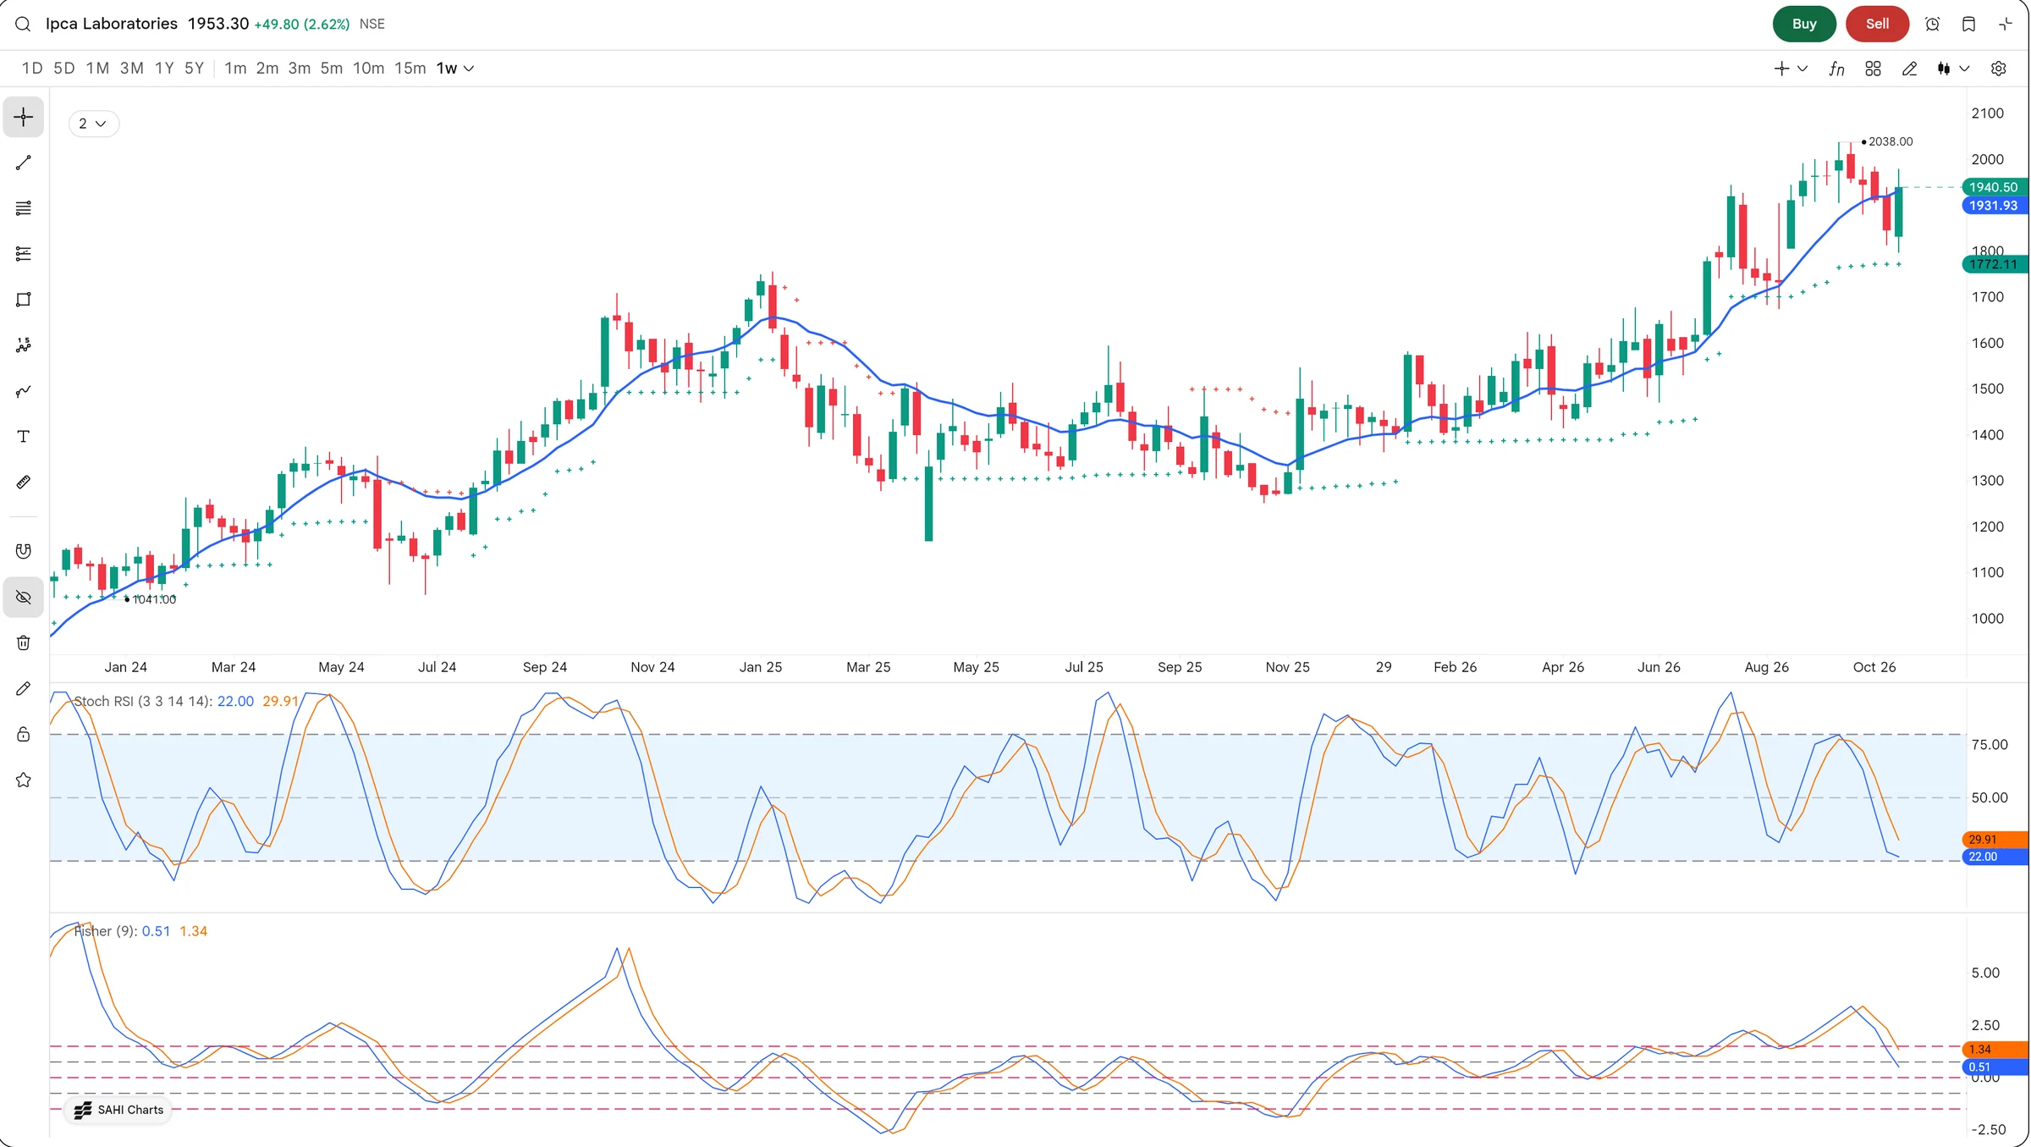Screen dimensions: 2031x1147
Task: Select the Elliott wave pattern tool
Action: [24, 345]
